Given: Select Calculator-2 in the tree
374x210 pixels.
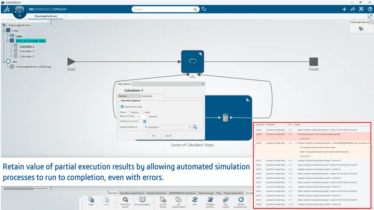Looking at the screenshot, I should [x=27, y=51].
